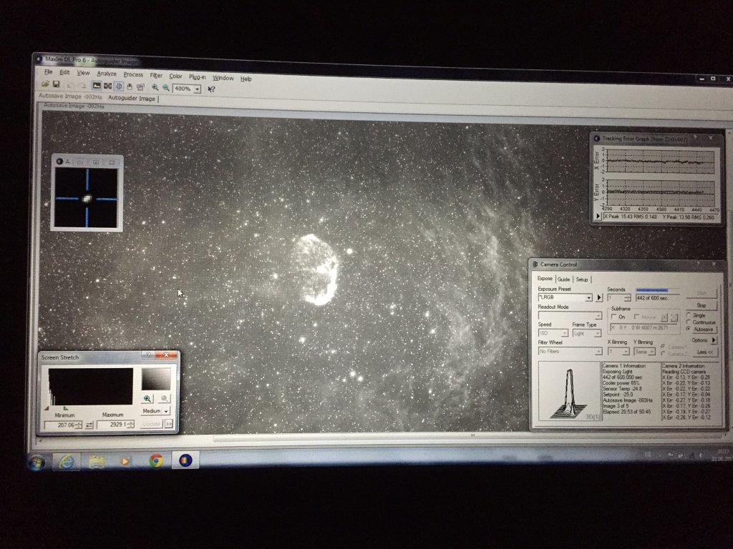Image resolution: width=733 pixels, height=549 pixels.
Task: Click the Open file folder icon
Action: click(45, 84)
